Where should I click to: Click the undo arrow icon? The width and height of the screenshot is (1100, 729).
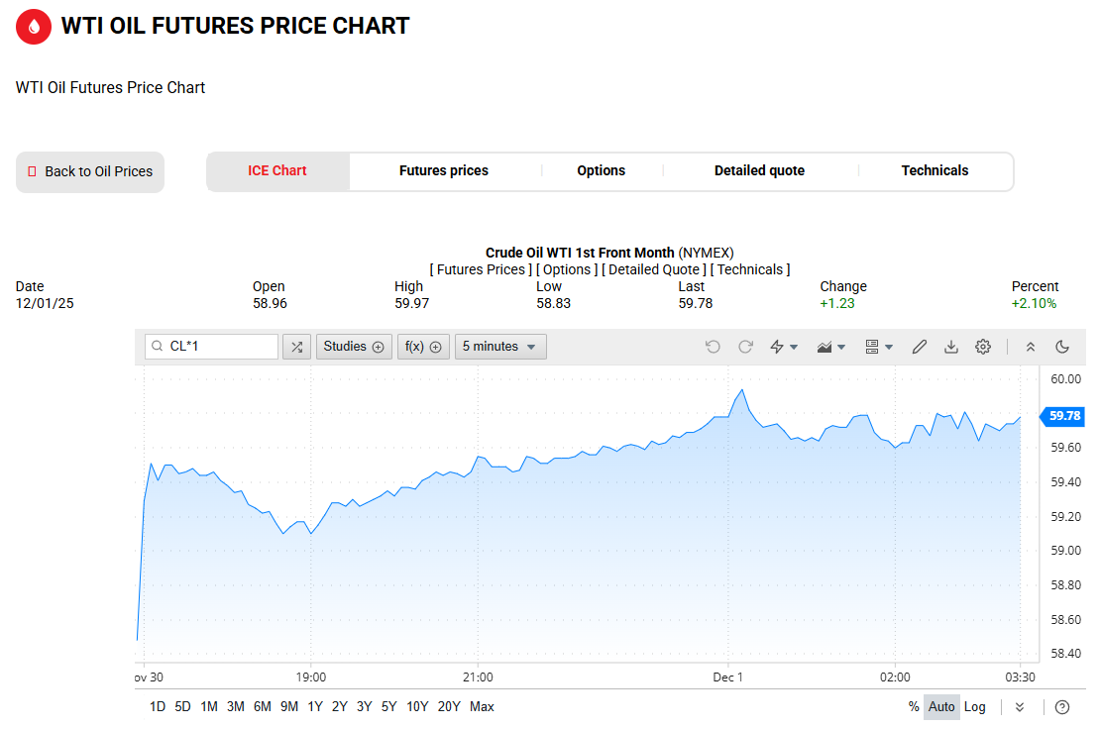pos(713,347)
